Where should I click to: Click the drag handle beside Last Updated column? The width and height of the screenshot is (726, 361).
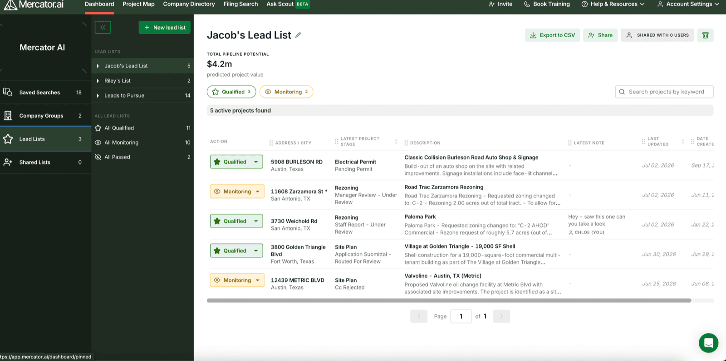[x=643, y=141]
